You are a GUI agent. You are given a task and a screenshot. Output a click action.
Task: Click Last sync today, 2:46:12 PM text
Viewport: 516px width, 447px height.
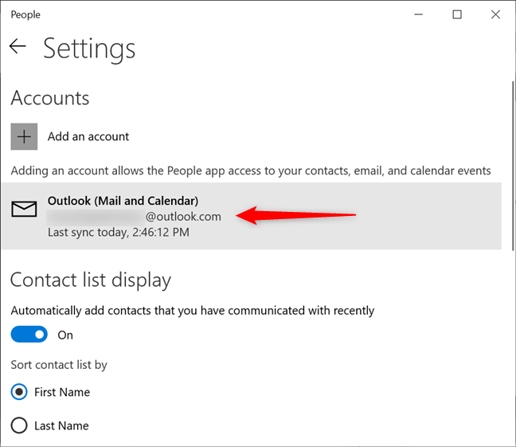click(119, 232)
